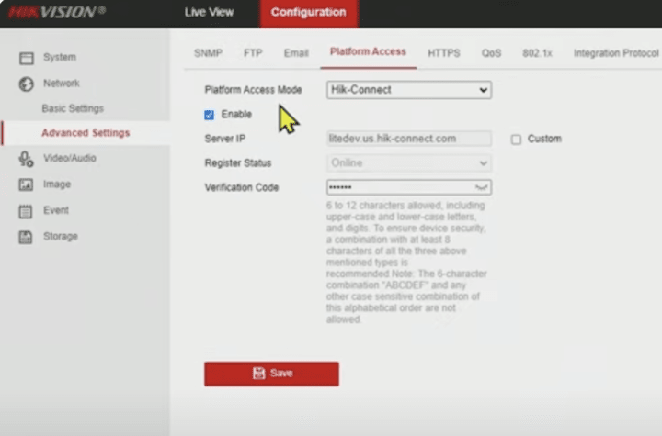662x436 pixels.
Task: Open Basic Settings under Network
Action: [x=73, y=108]
